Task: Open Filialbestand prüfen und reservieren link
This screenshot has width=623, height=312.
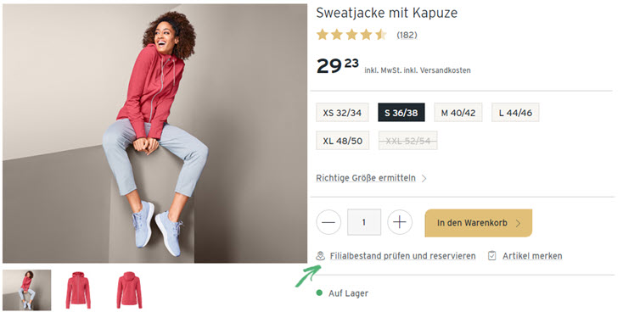Action: [x=402, y=256]
